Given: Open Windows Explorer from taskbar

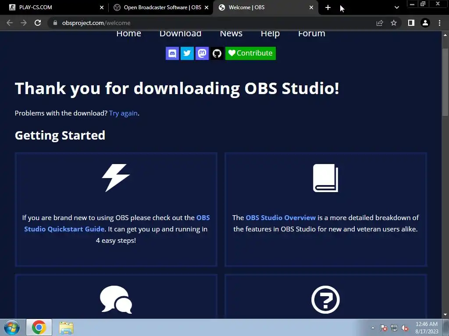Looking at the screenshot, I should coord(66,328).
